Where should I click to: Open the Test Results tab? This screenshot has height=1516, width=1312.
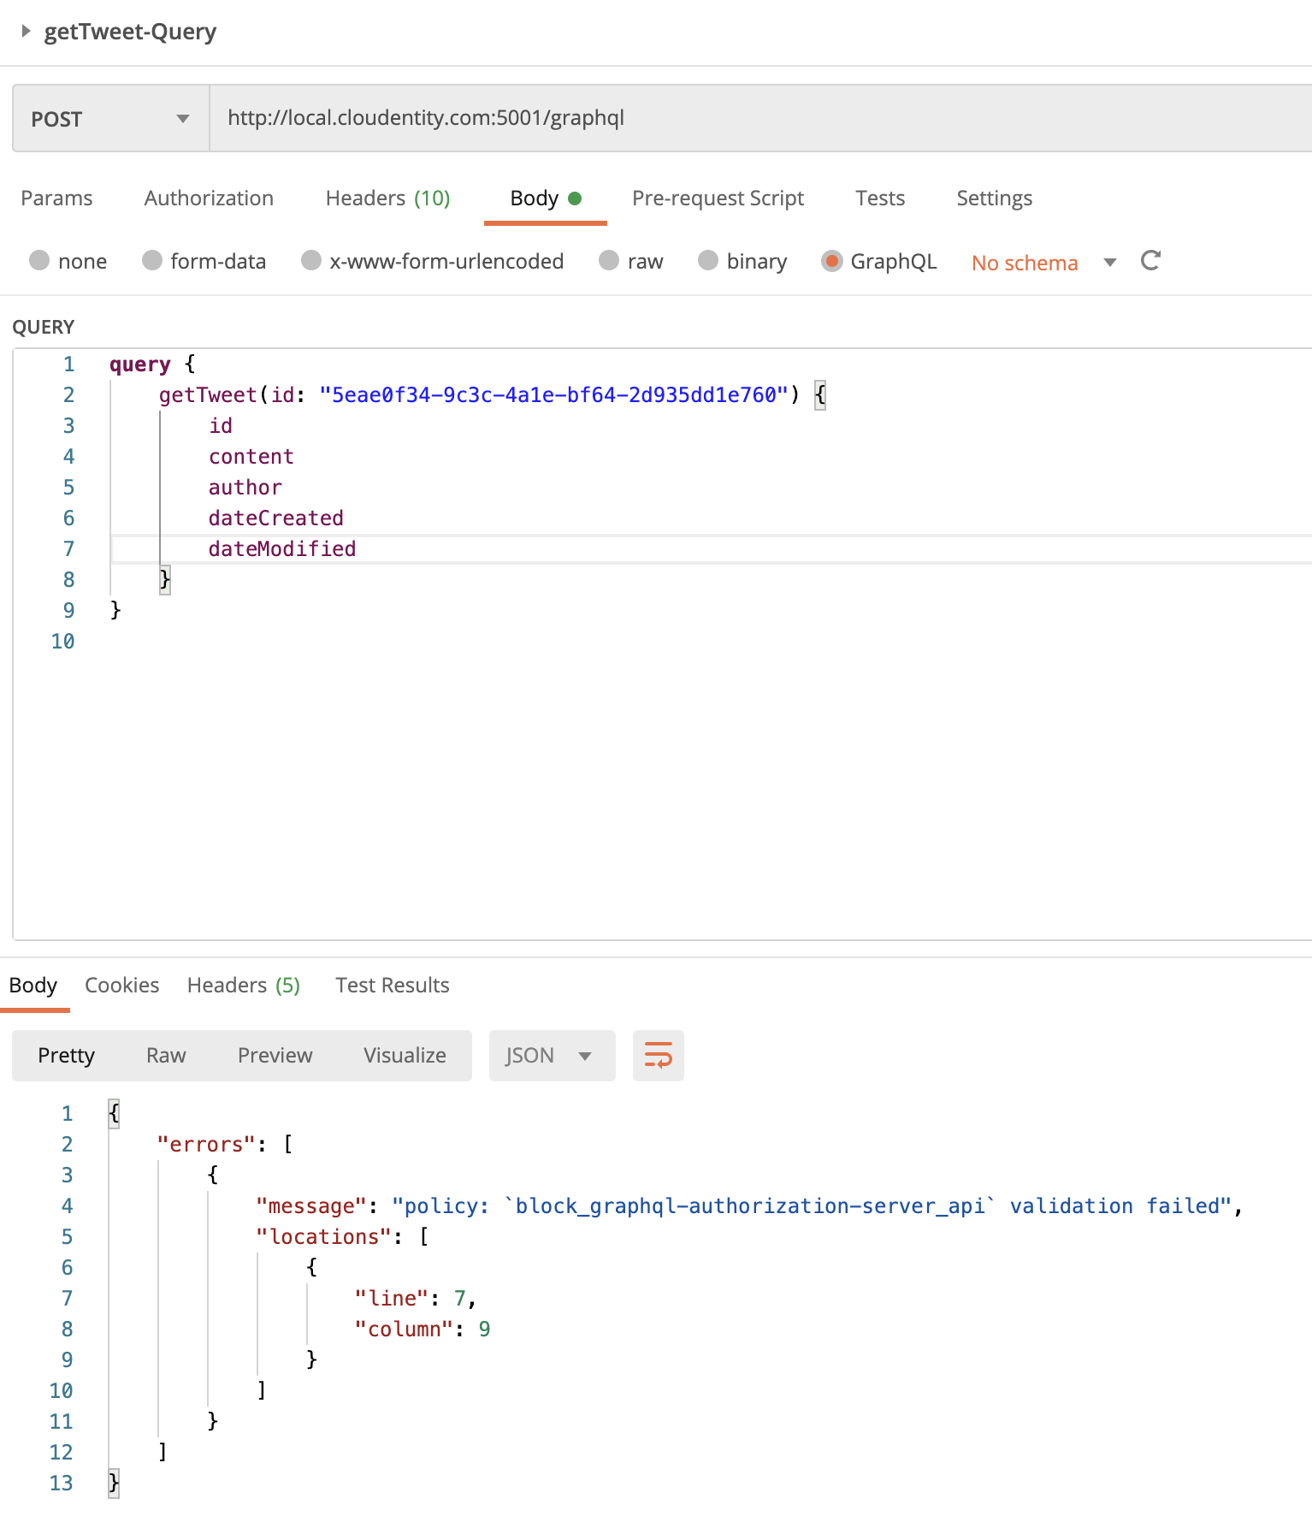click(x=393, y=986)
